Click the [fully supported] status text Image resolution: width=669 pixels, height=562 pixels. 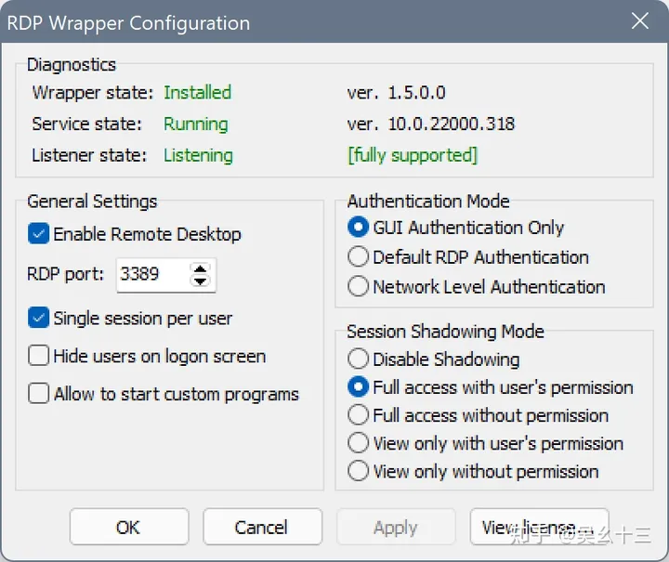(x=413, y=155)
